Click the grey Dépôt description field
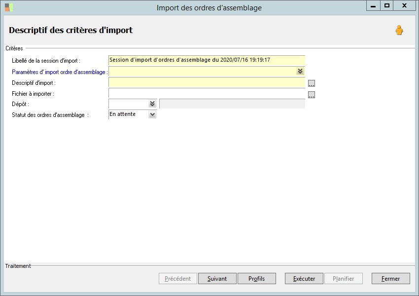The image size is (419, 296). click(x=232, y=104)
